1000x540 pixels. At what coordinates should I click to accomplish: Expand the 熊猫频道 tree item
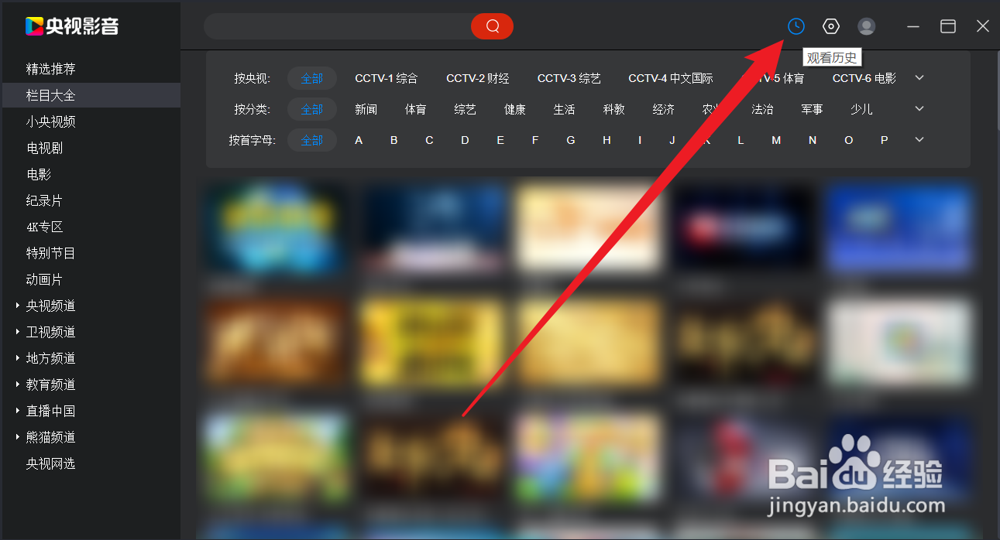tap(18, 438)
